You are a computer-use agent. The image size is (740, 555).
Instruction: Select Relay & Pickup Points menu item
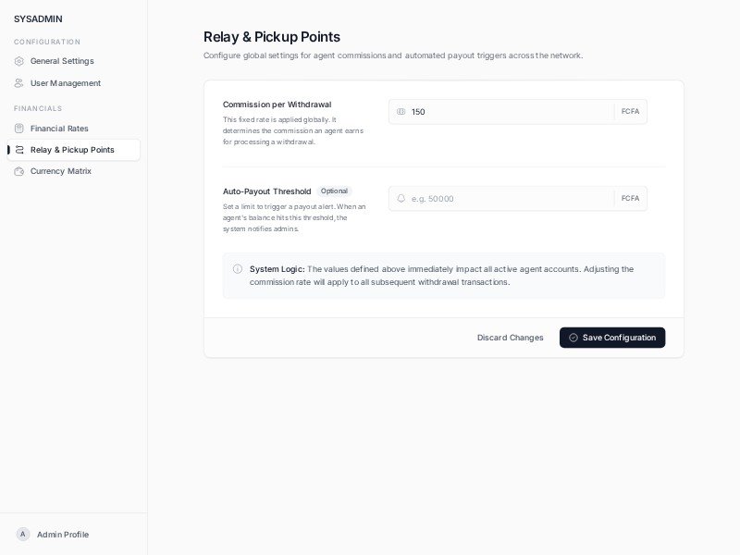click(x=72, y=150)
